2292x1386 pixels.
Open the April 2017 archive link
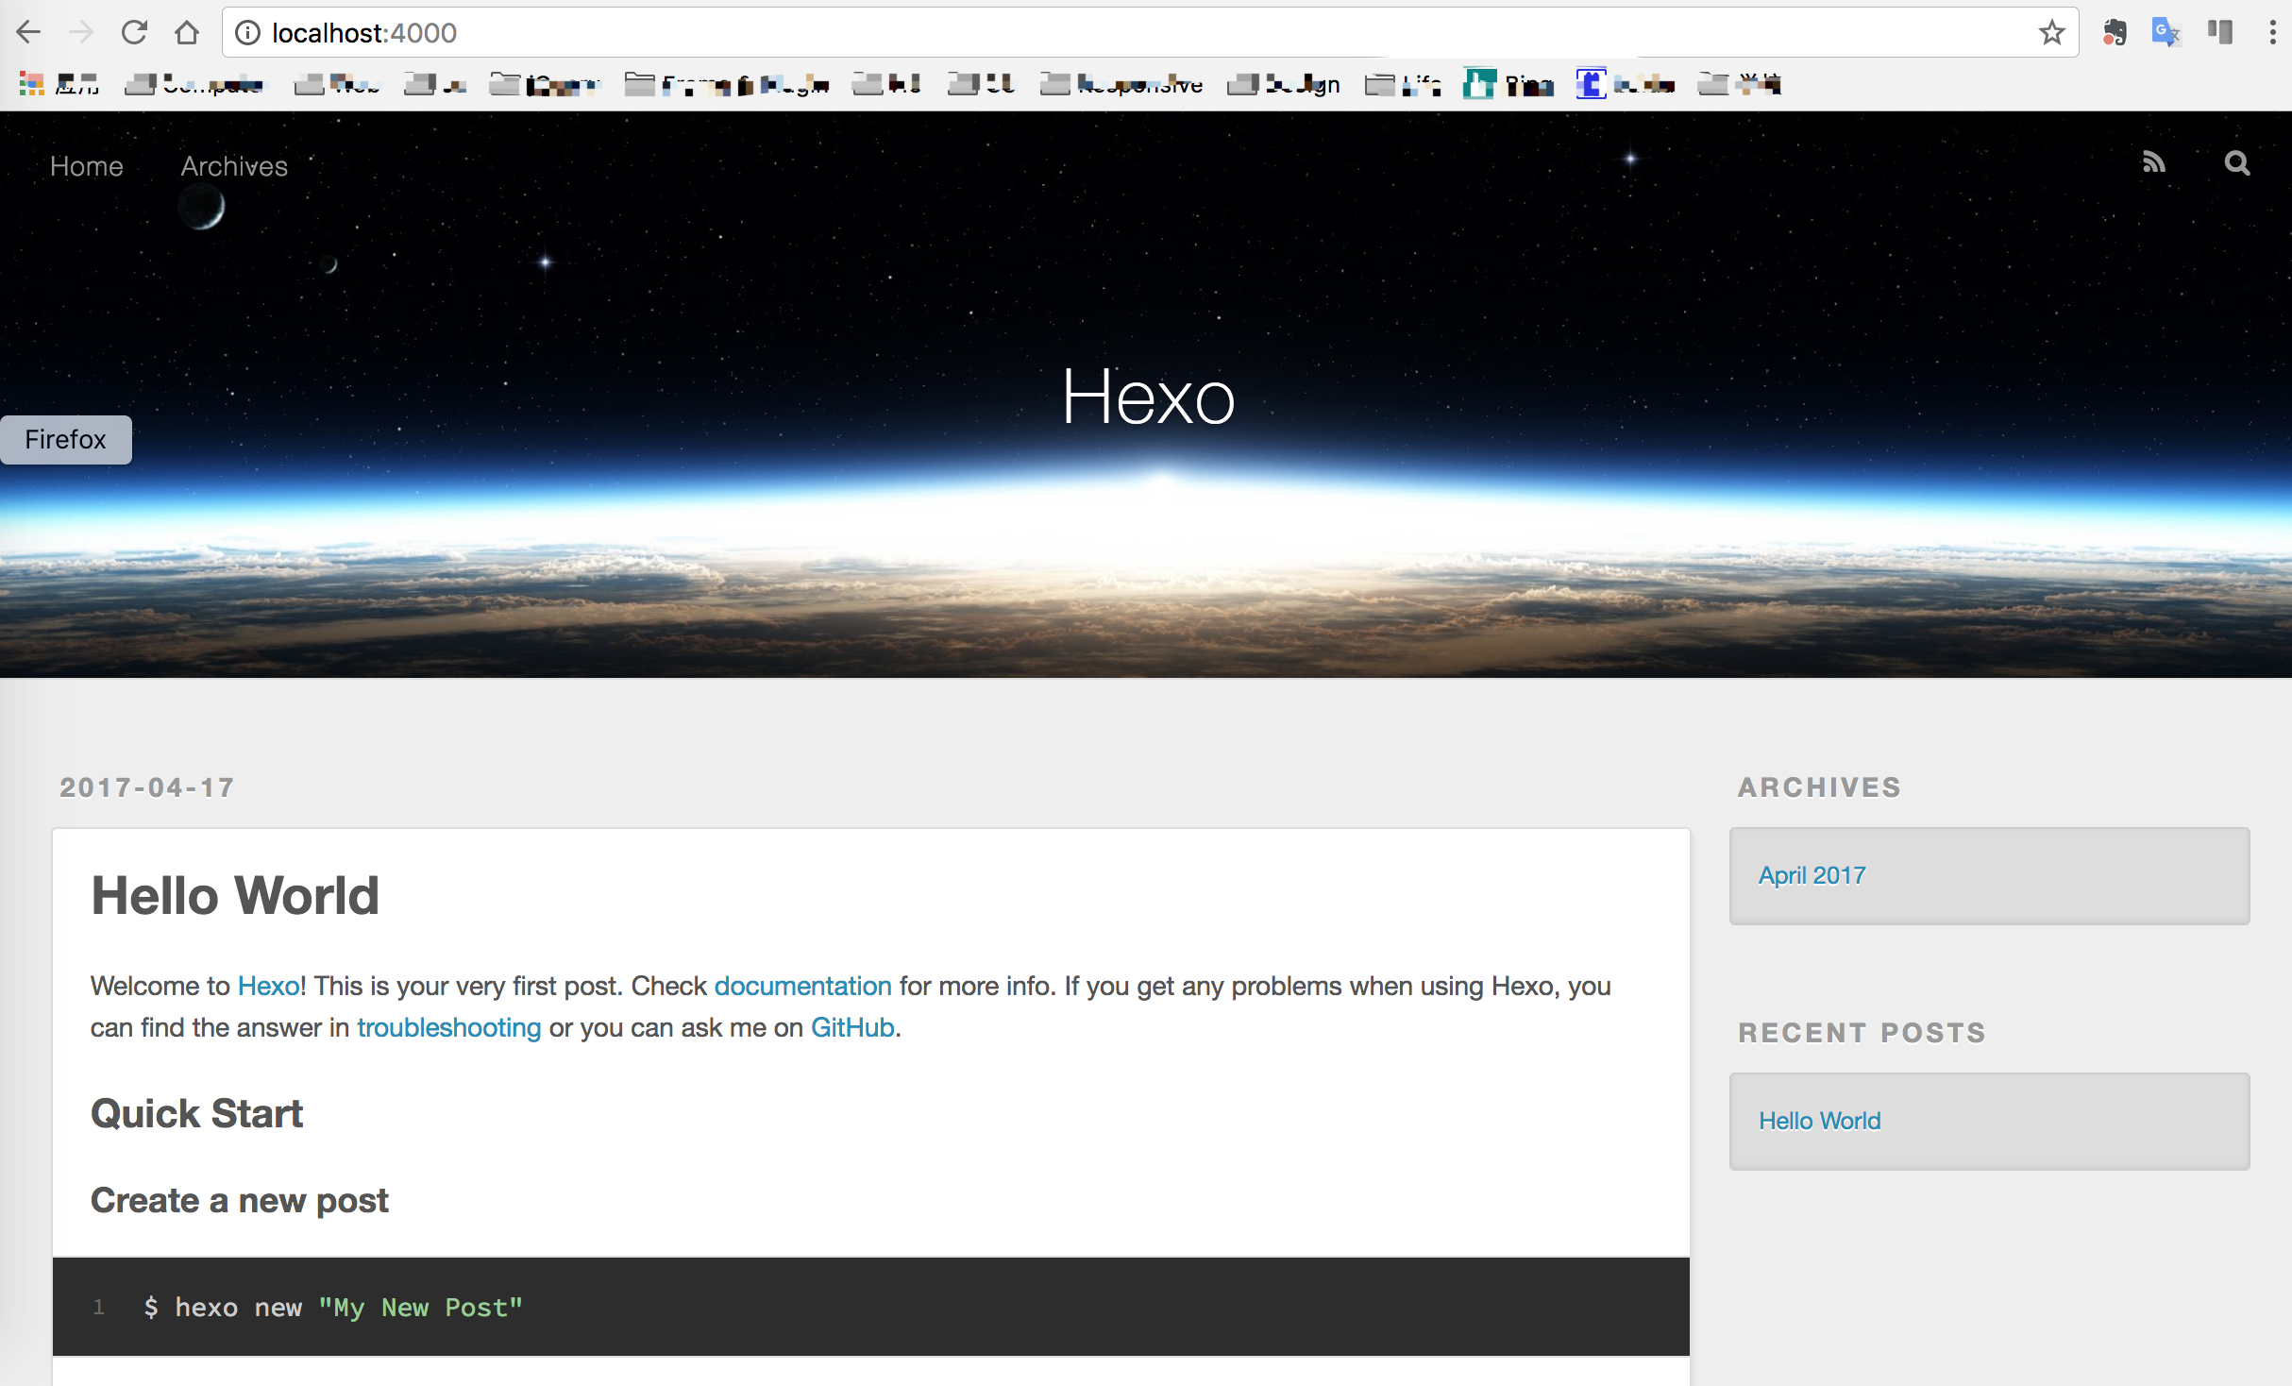point(1812,875)
